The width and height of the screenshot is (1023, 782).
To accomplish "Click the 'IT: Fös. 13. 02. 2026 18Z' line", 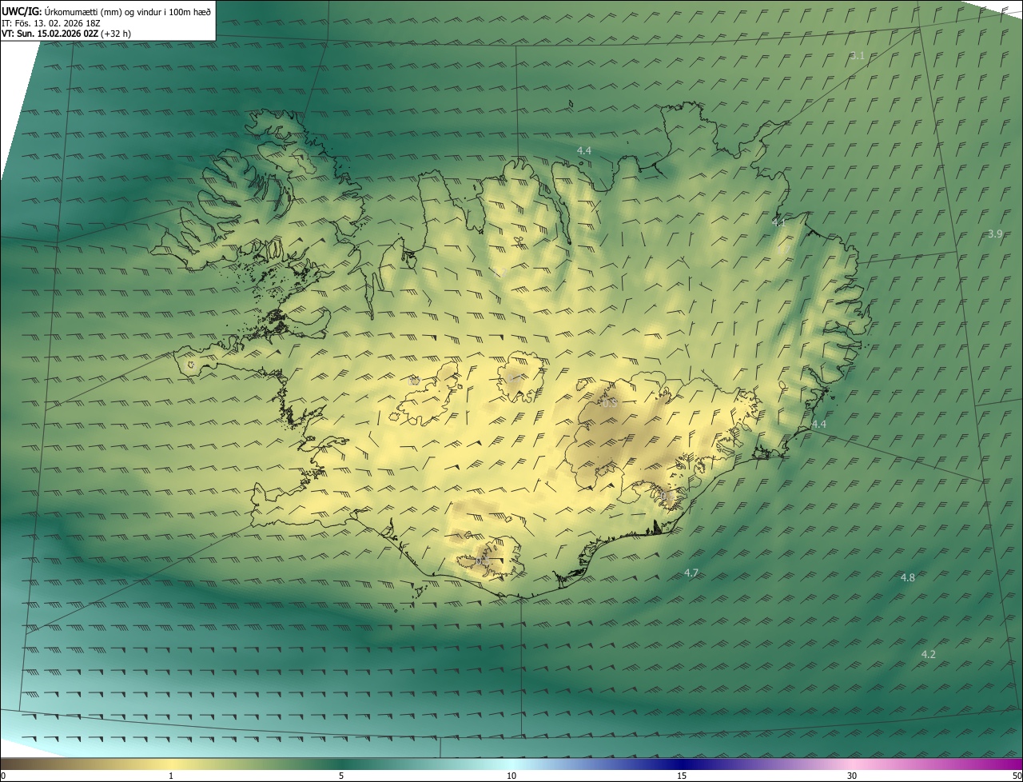I will 51,23.
